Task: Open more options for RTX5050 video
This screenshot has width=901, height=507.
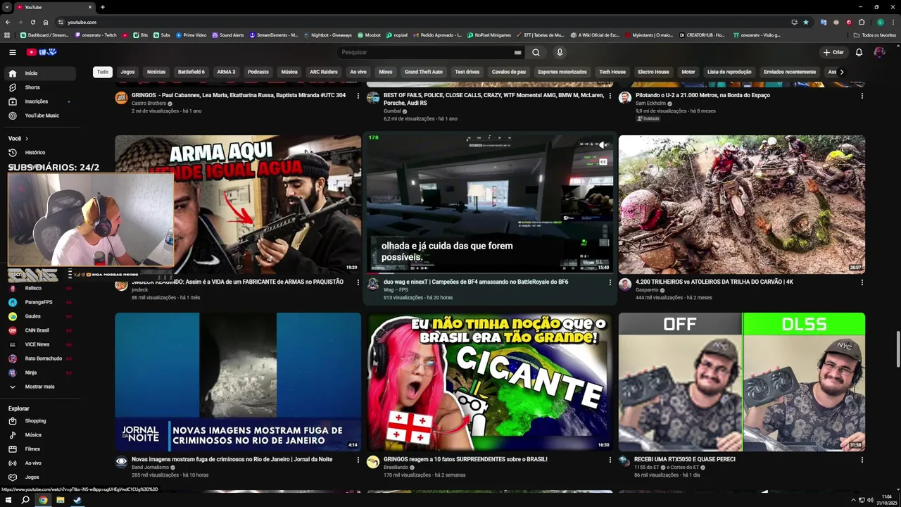Action: click(862, 460)
